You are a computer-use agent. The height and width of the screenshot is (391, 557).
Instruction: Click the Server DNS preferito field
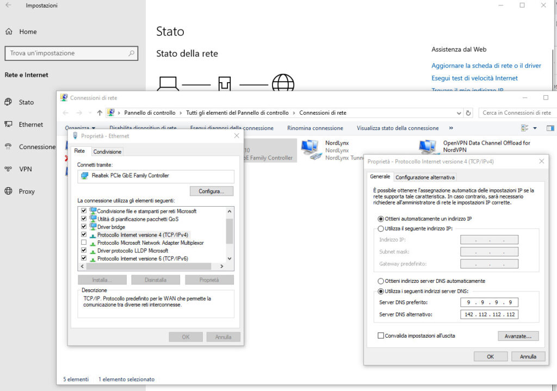489,302
